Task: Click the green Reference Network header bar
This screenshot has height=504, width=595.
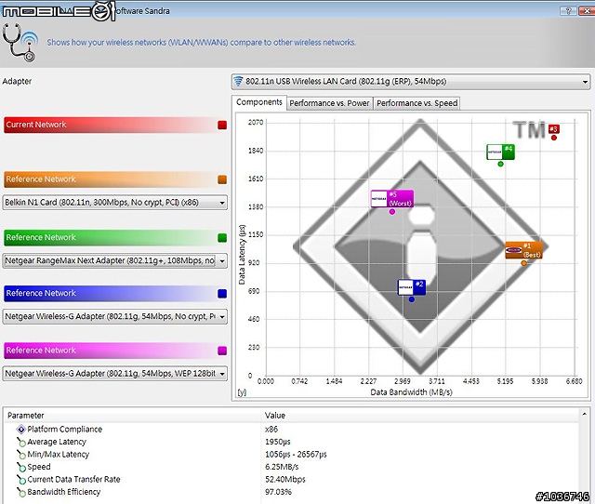Action: point(115,237)
